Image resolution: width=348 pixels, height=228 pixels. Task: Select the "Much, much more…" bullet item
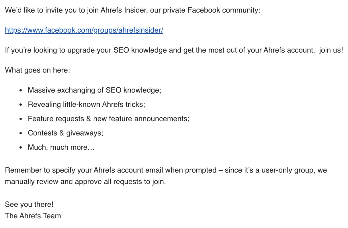point(61,147)
